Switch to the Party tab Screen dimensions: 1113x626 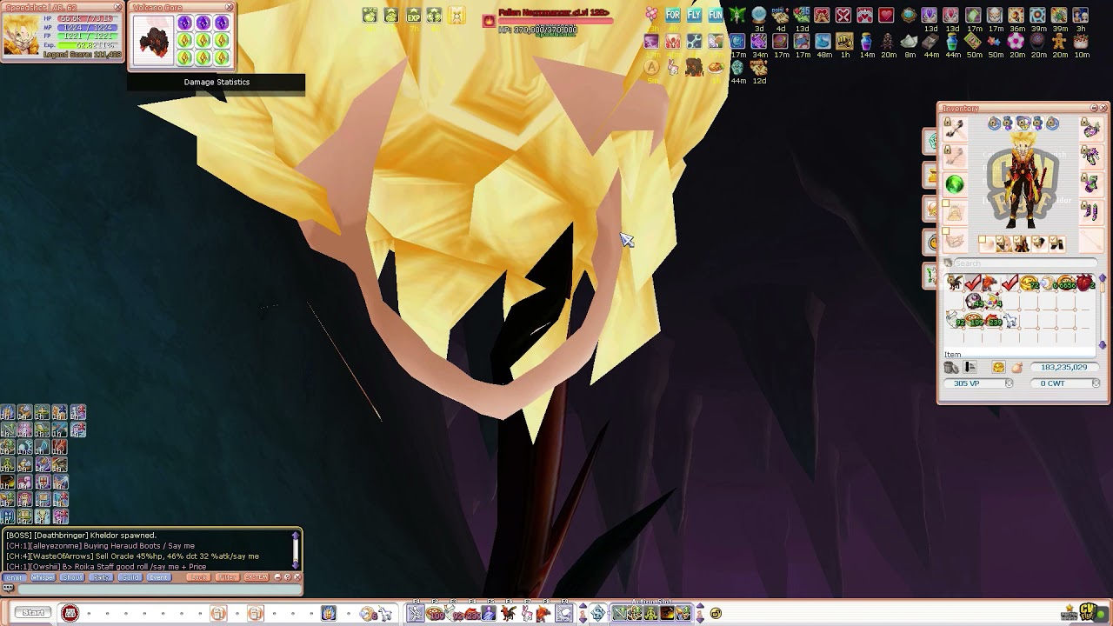(x=102, y=577)
